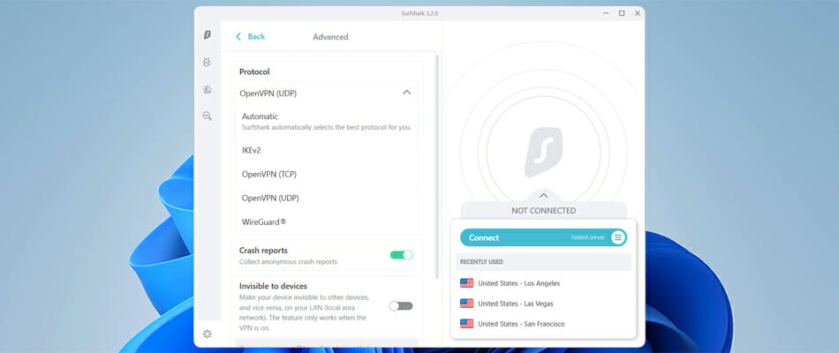Click the settings panel scrollbar

[x=437, y=166]
